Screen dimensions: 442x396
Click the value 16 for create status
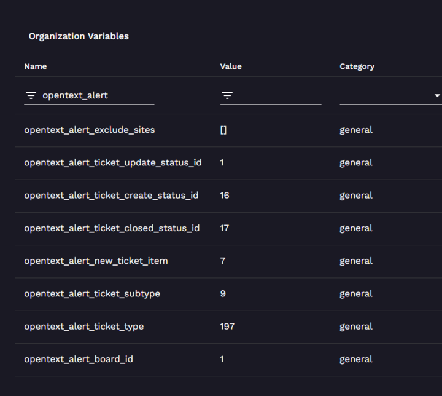pyautogui.click(x=225, y=196)
